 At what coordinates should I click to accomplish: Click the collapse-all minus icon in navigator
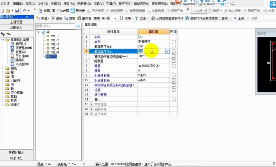tap(9, 34)
